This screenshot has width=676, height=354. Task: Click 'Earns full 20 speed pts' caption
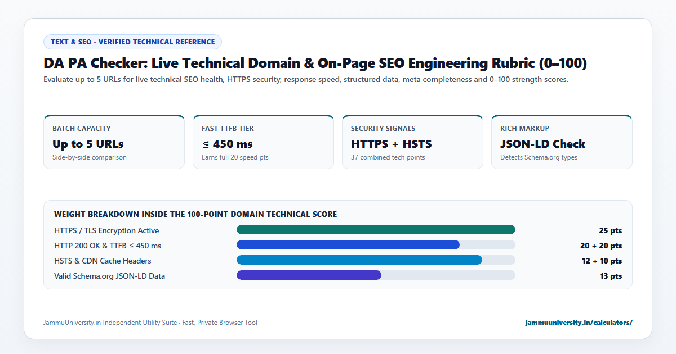coord(235,157)
